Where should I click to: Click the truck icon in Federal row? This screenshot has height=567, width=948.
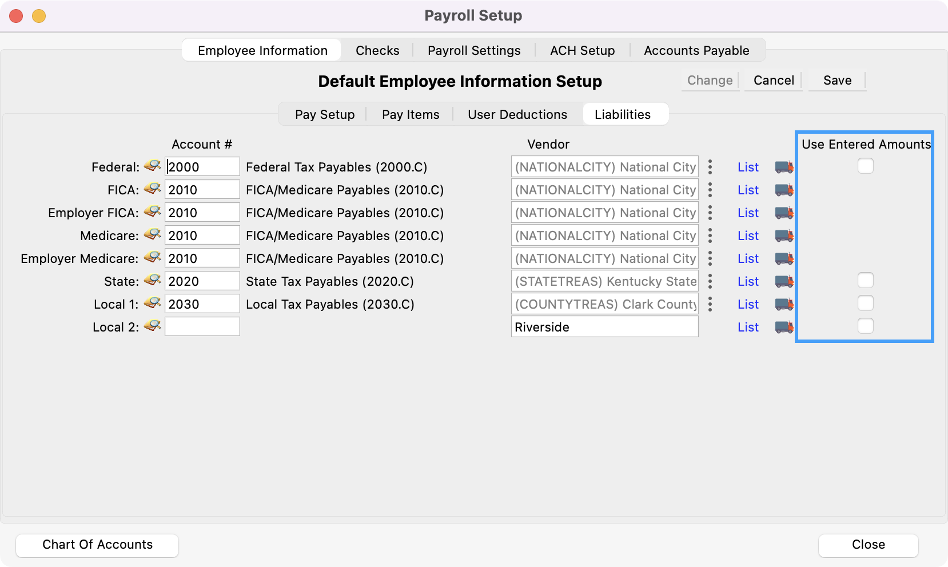[x=784, y=167]
